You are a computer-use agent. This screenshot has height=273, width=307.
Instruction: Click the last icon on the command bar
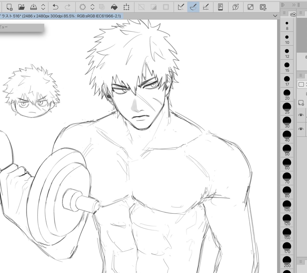(263, 7)
